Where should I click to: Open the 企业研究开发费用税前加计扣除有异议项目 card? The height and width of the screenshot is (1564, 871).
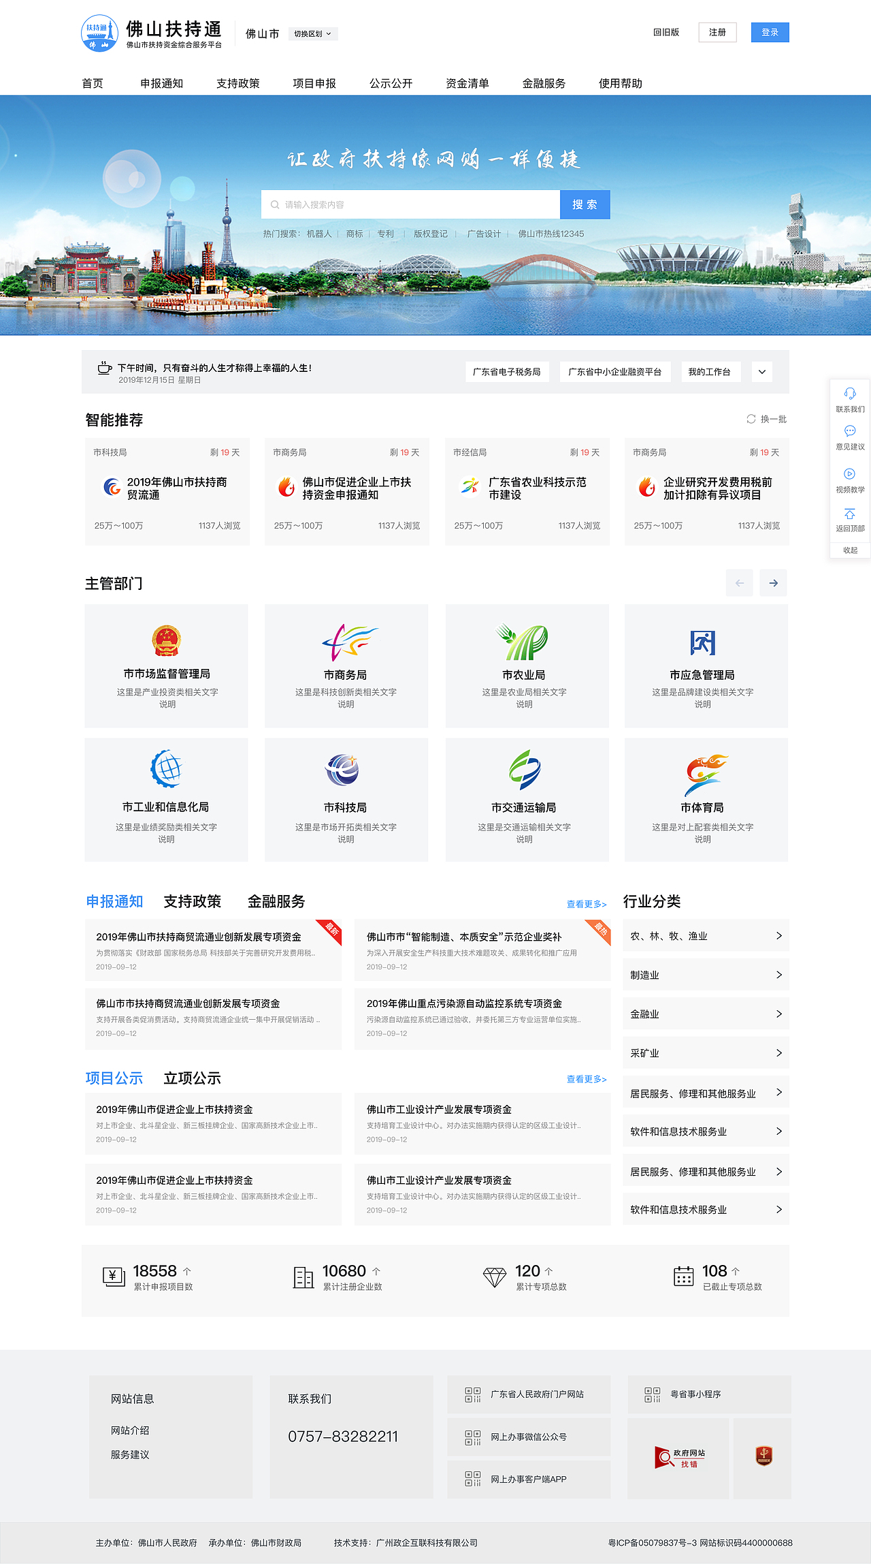[x=707, y=491]
